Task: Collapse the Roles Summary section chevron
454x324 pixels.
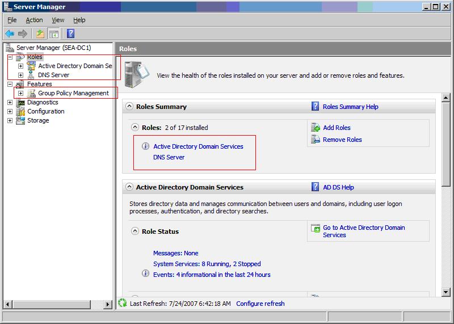Action: coord(129,107)
